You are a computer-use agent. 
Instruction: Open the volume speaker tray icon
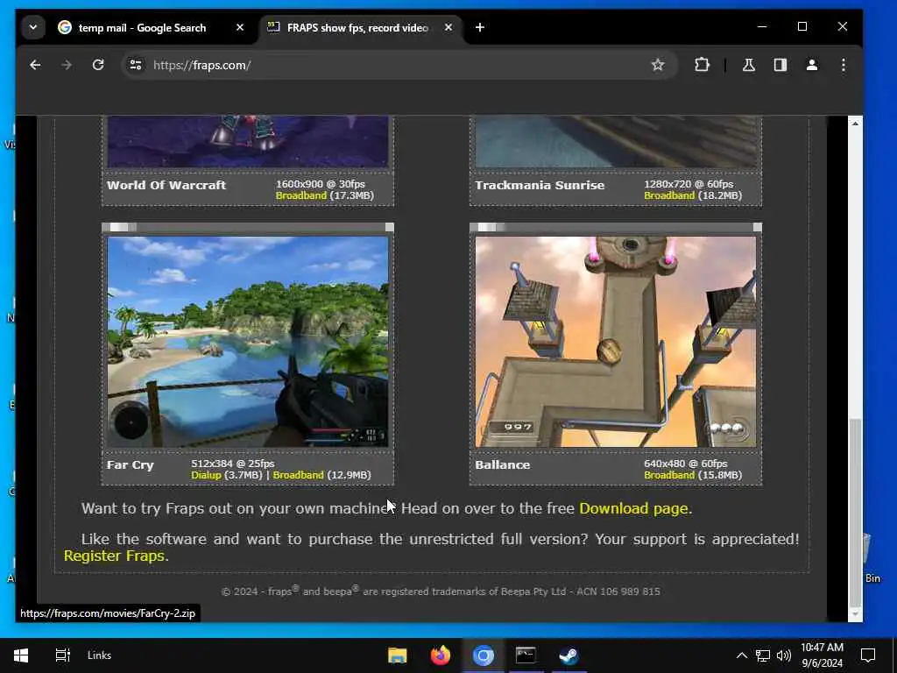(784, 655)
